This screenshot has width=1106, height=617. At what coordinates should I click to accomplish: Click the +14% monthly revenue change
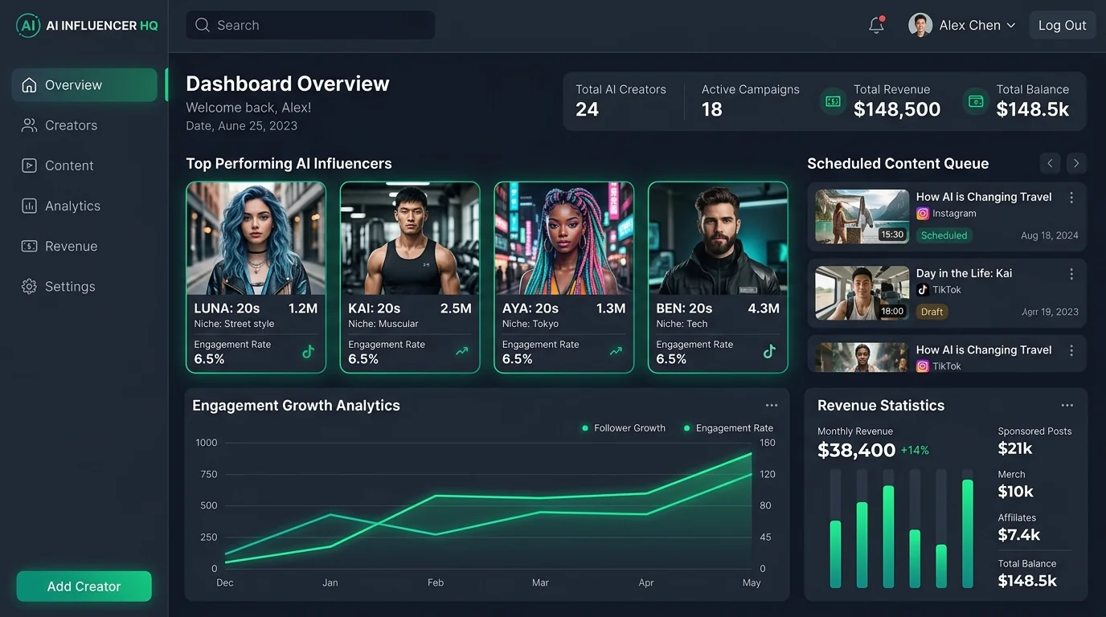coord(915,451)
